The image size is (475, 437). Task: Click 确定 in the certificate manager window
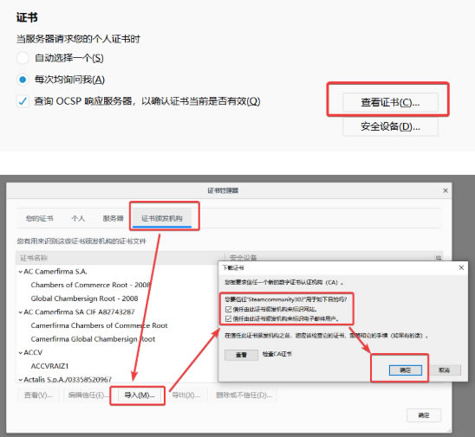424,415
